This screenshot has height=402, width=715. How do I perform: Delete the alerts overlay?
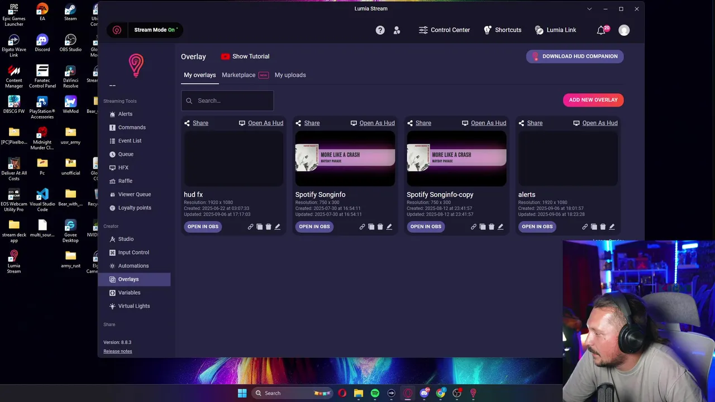coord(603,227)
